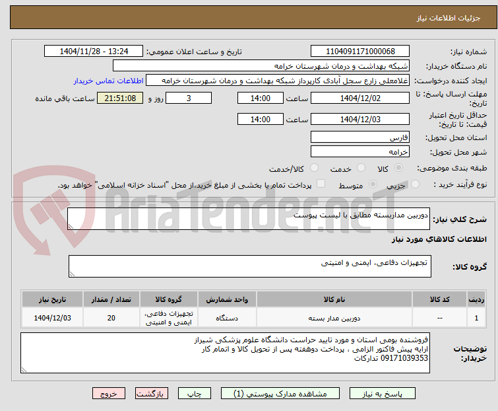
Task: Click the 'کد کالا' column header
Action: click(439, 299)
